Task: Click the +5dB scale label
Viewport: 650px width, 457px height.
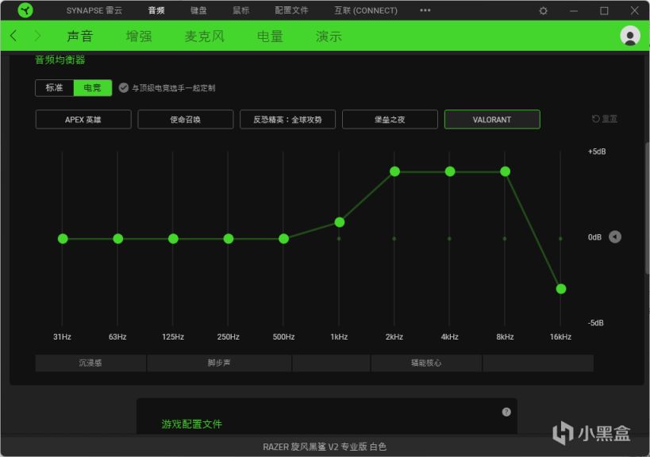Action: (597, 152)
